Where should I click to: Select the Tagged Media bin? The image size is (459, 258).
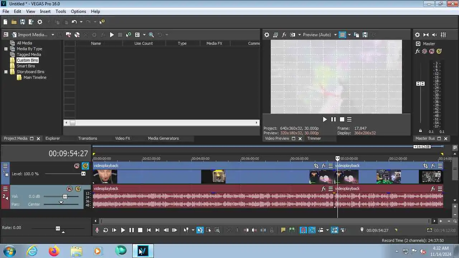tap(29, 54)
